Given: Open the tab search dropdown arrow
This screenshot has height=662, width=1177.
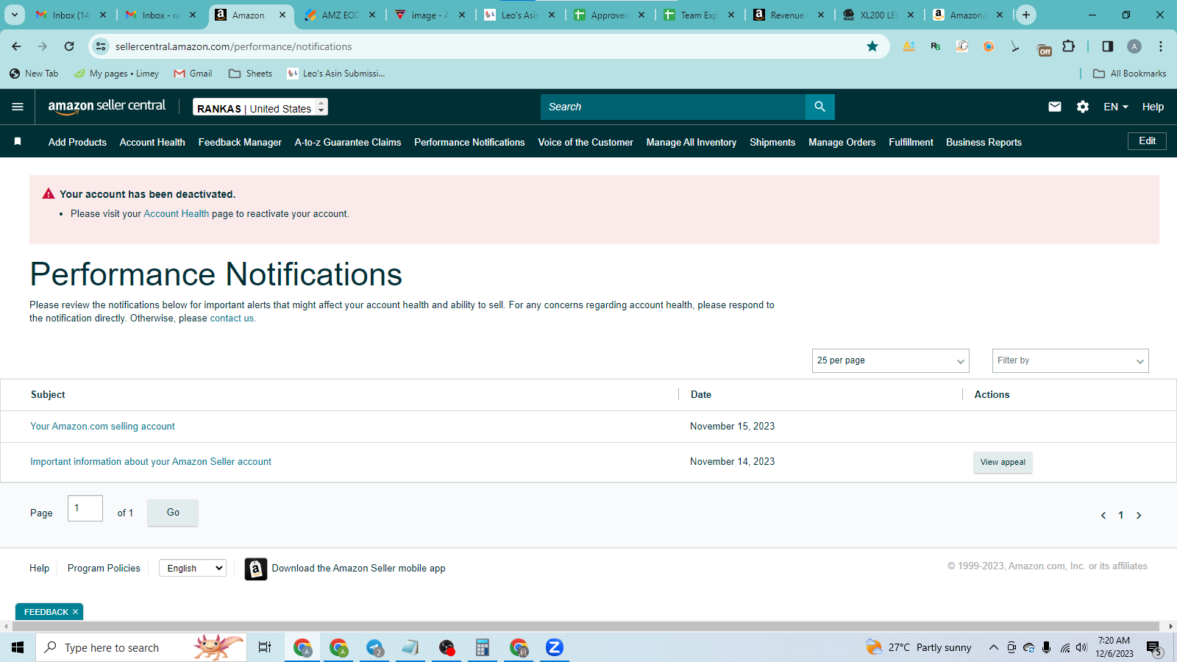Looking at the screenshot, I should coord(14,15).
